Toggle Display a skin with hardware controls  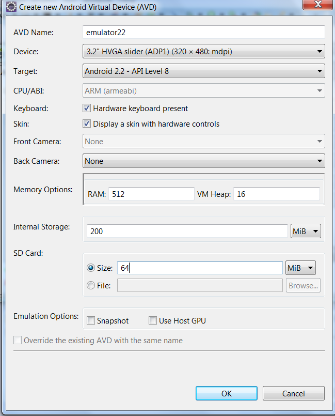pyautogui.click(x=87, y=124)
